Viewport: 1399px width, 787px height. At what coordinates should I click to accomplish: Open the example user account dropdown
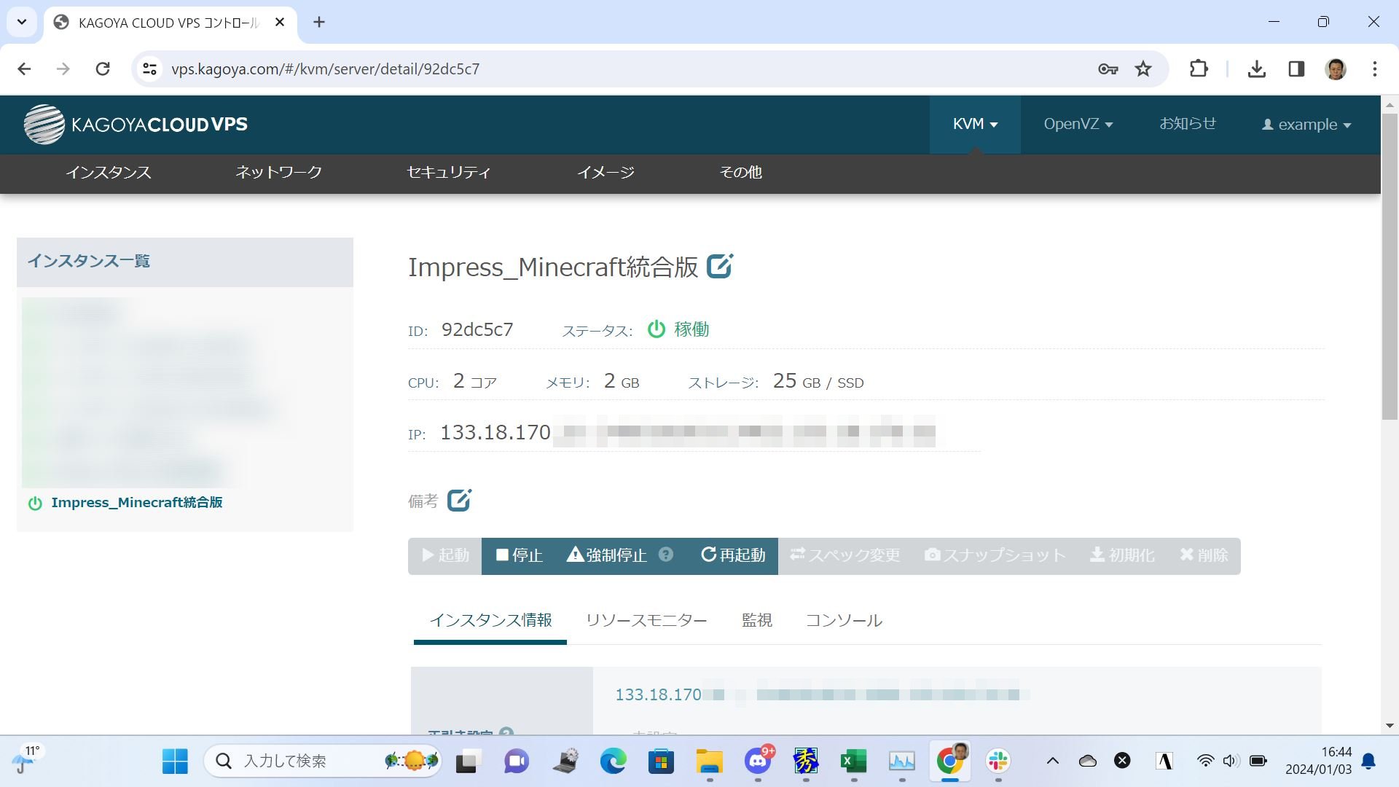pyautogui.click(x=1306, y=125)
